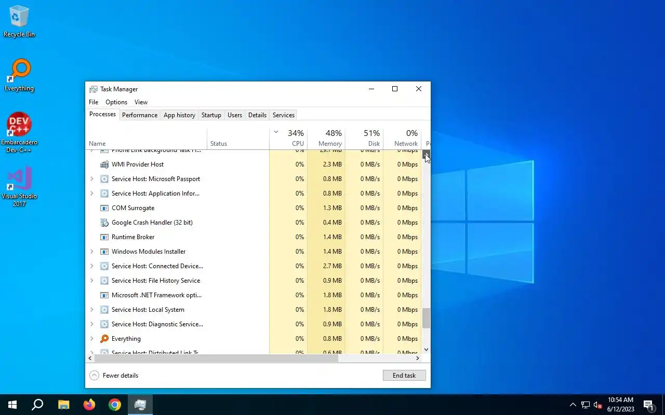Sort processes by Status column
Image resolution: width=665 pixels, height=415 pixels.
pyautogui.click(x=238, y=139)
